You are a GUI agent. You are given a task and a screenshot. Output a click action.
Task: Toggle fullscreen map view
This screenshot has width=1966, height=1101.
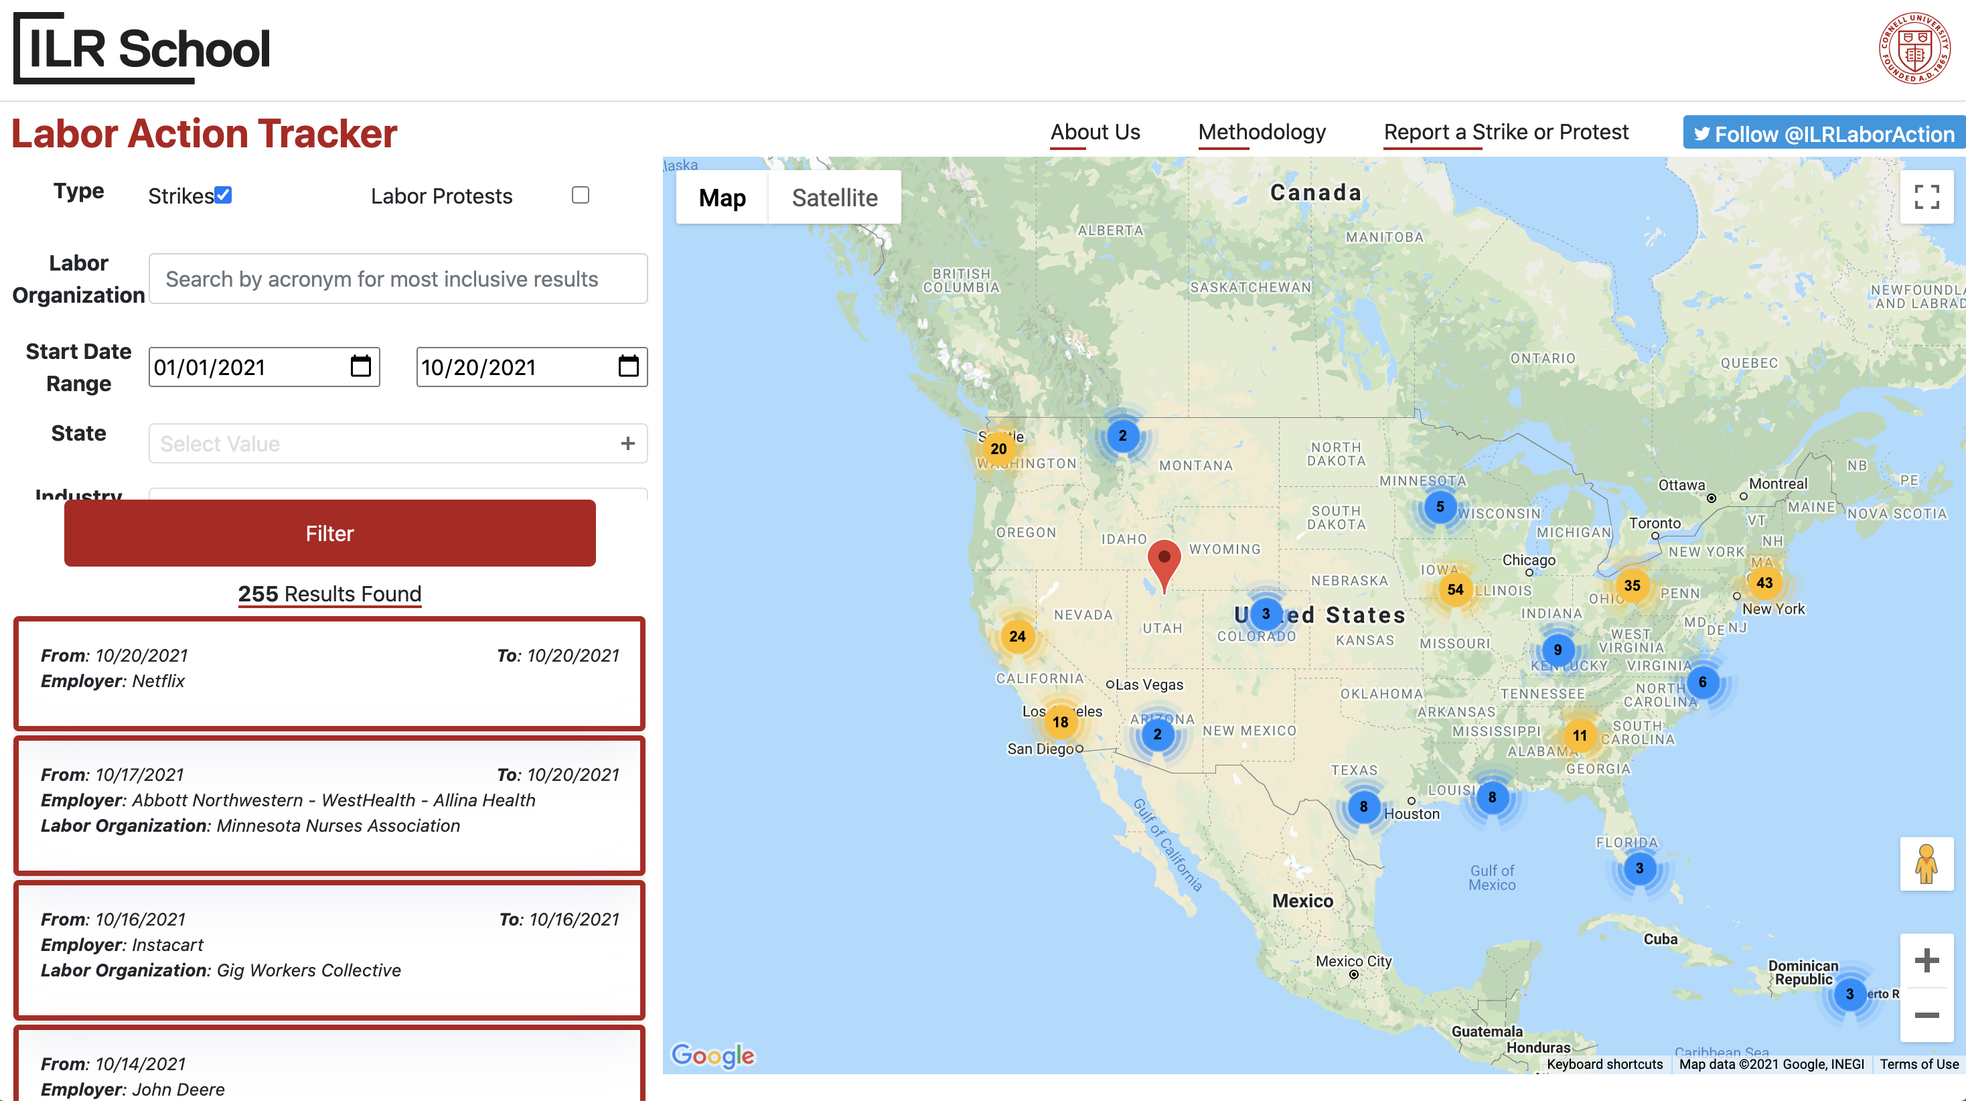tap(1926, 197)
